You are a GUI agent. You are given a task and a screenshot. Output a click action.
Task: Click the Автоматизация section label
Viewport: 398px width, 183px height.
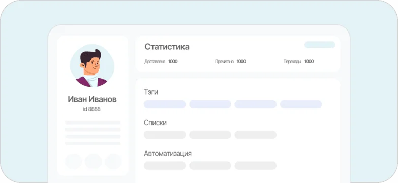point(168,154)
